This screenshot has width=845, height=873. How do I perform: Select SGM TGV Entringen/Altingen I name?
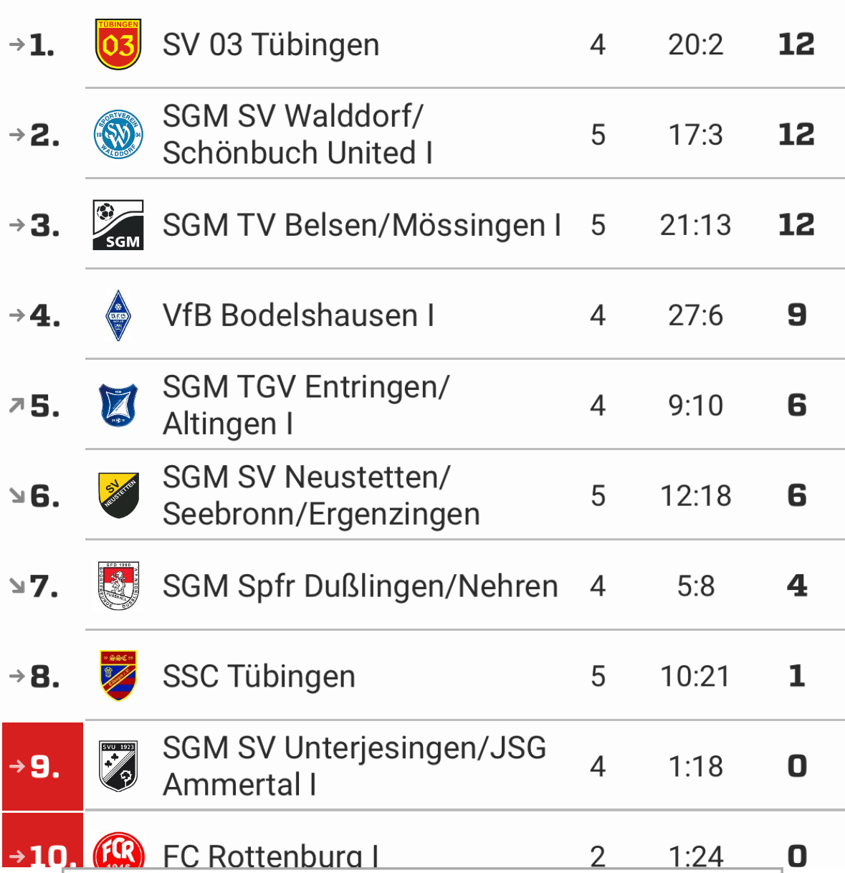click(x=306, y=406)
